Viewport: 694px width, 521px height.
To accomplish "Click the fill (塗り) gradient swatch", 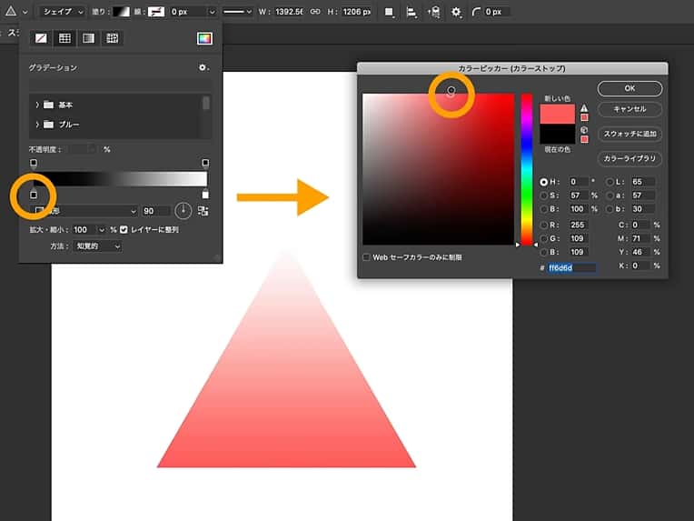I will (121, 12).
